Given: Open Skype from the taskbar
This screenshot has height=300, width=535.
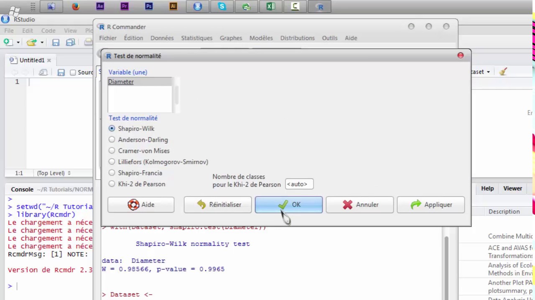Looking at the screenshot, I should 222,6.
